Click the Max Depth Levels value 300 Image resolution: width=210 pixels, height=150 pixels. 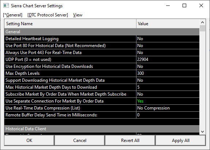(x=168, y=73)
